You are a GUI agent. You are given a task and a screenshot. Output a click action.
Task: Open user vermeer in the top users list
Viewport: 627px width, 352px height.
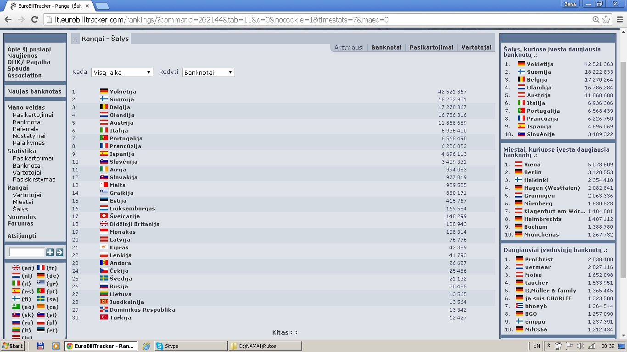pos(538,267)
